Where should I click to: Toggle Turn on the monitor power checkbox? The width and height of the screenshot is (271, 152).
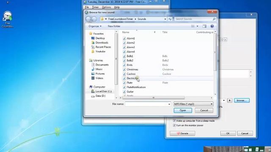click(174, 125)
